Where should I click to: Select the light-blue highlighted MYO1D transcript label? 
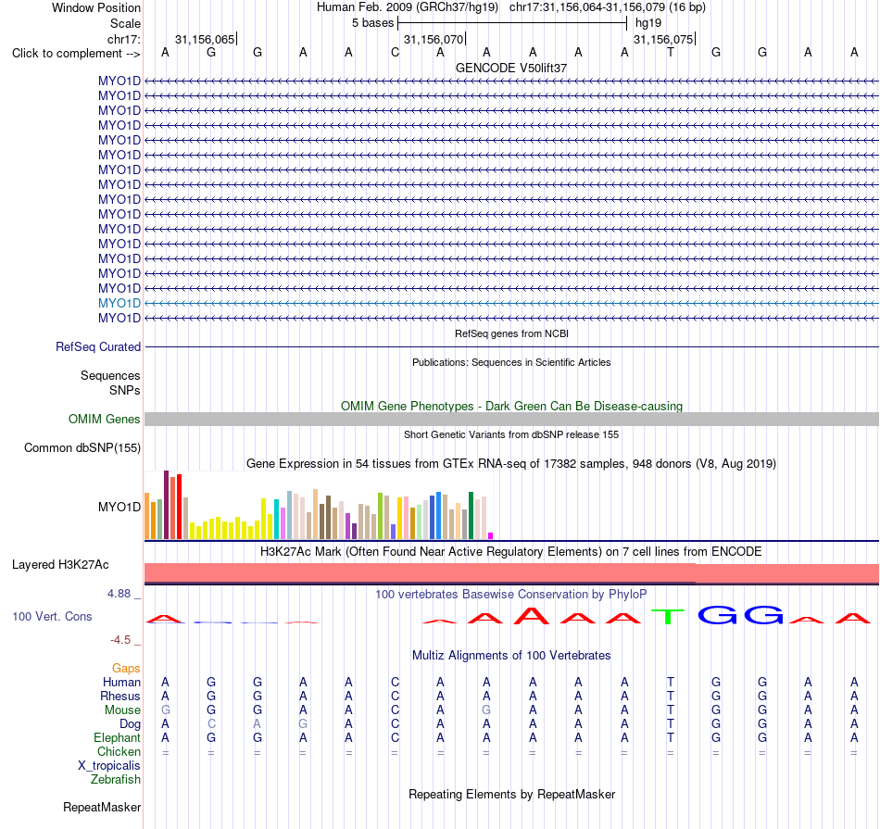119,303
